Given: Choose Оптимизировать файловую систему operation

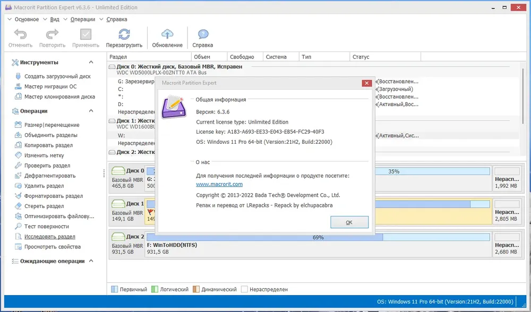Looking at the screenshot, I should pyautogui.click(x=59, y=216).
